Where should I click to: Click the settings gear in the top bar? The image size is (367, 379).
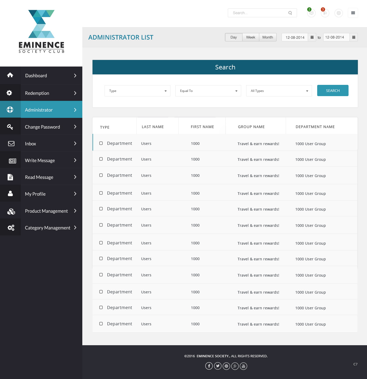[x=338, y=13]
